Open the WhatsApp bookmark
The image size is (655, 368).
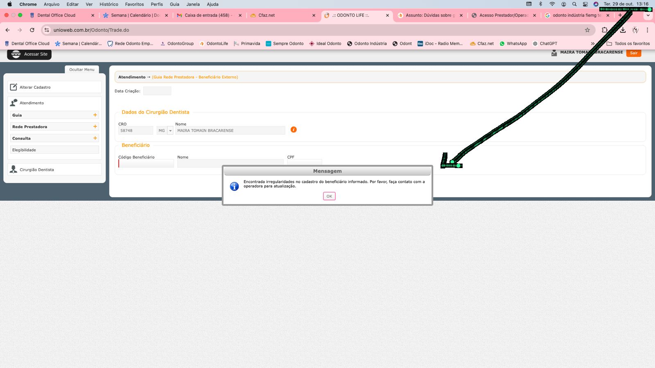pyautogui.click(x=513, y=43)
